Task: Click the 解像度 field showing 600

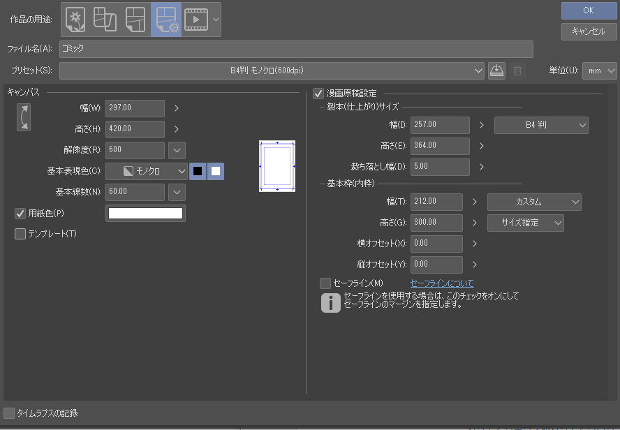Action: (135, 150)
